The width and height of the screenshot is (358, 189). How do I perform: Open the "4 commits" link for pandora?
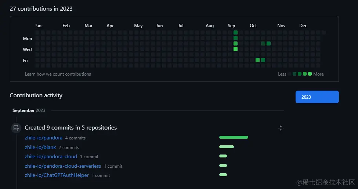click(75, 138)
